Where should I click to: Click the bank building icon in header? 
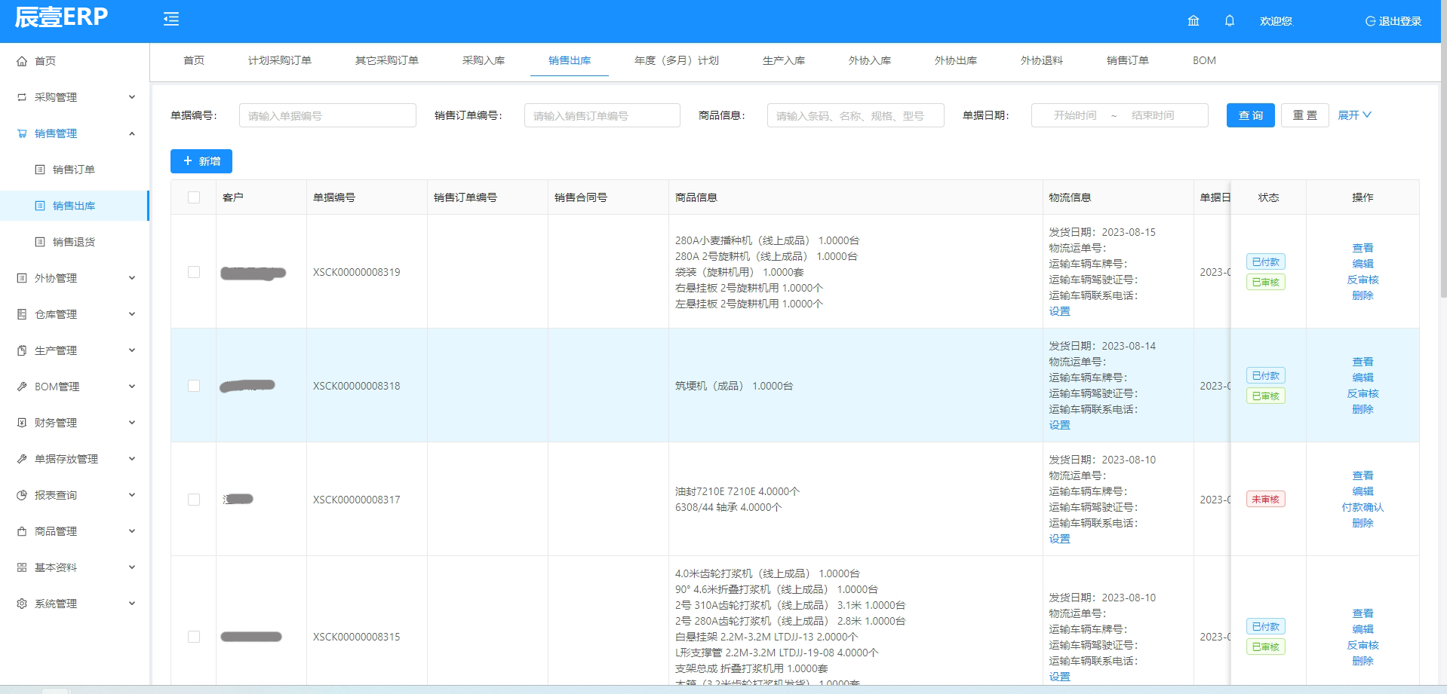(x=1194, y=21)
